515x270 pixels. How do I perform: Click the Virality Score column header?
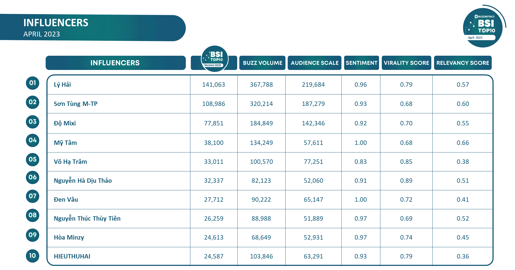click(406, 63)
